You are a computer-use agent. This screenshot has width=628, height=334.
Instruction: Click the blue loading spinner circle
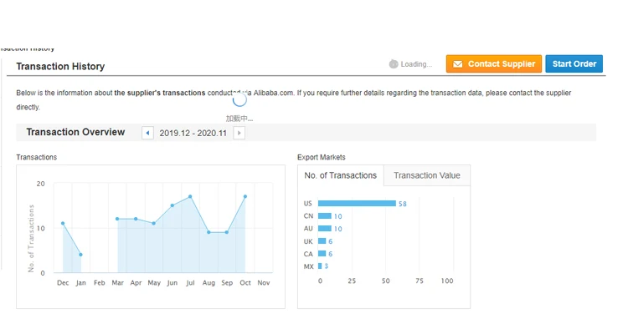click(239, 99)
